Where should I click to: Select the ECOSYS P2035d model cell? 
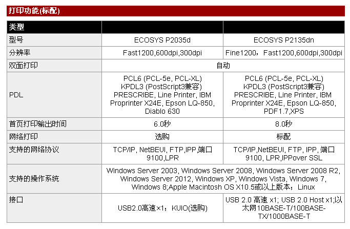tap(162, 39)
